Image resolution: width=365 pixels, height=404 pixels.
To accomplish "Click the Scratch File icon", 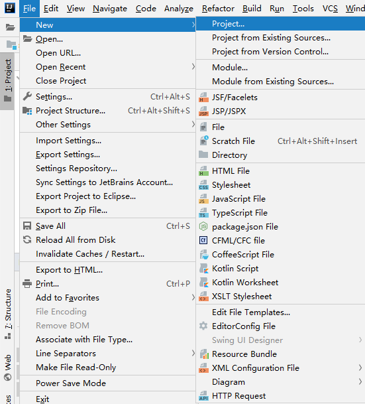I will click(x=204, y=141).
